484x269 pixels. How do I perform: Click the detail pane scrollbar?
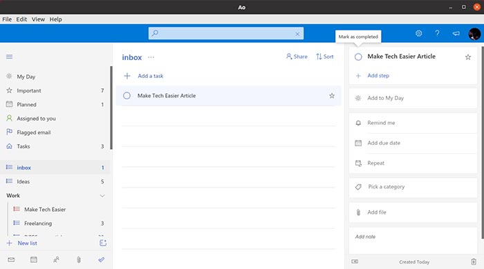coord(483,142)
